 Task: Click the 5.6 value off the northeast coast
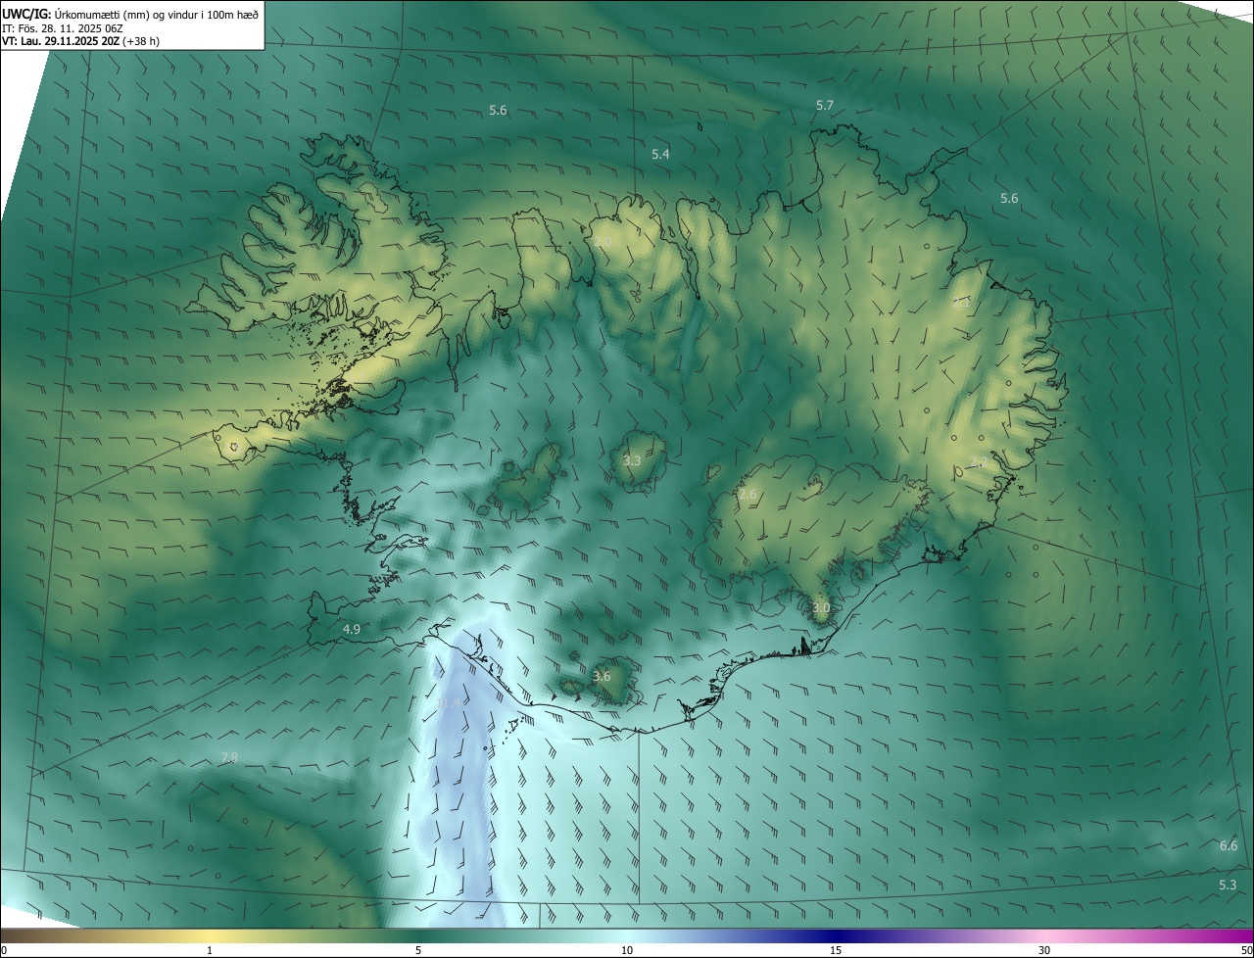pyautogui.click(x=1009, y=198)
